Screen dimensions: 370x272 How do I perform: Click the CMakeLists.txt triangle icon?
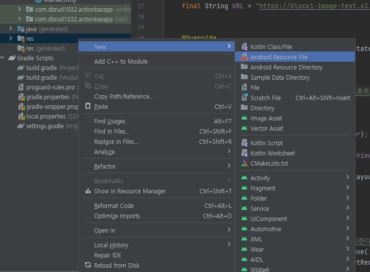pos(244,163)
